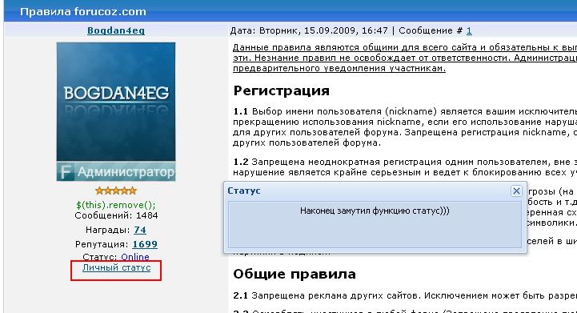This screenshot has width=577, height=313.
Task: Click the Статус popup title bar
Action: click(x=368, y=191)
